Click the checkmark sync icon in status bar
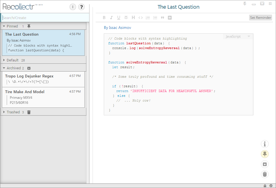Viewport: 276px width, 188px height. [x=271, y=186]
